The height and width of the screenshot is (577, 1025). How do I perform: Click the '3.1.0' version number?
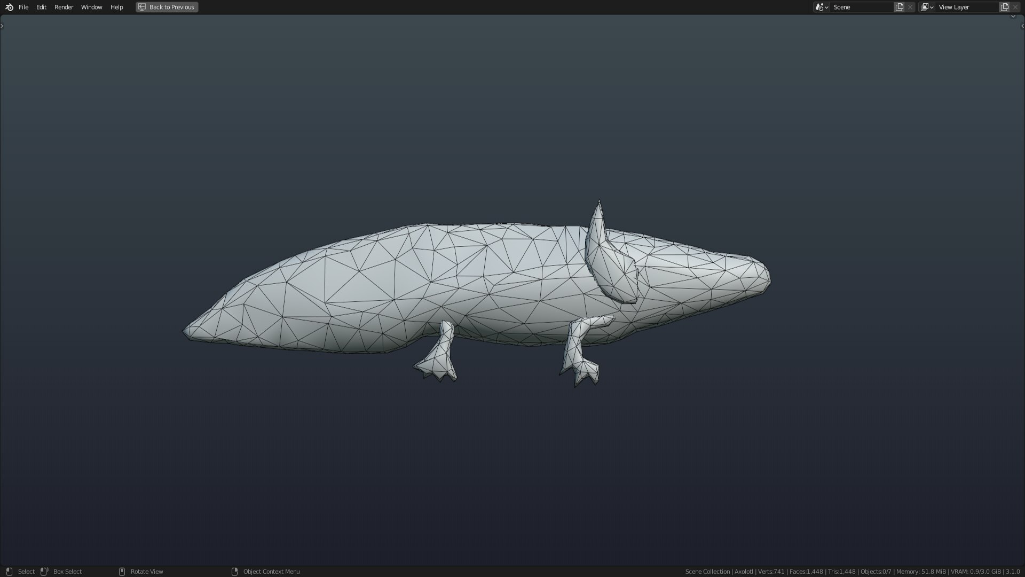[1013, 572]
